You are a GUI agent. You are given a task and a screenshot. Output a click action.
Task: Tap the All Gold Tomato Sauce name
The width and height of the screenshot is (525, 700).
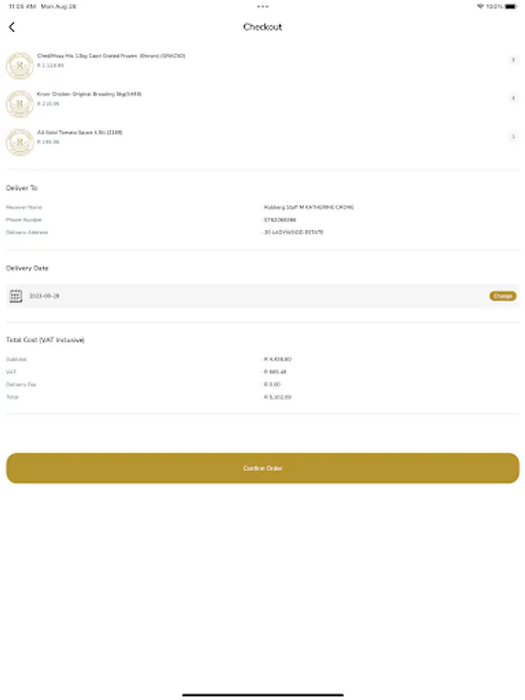(79, 132)
